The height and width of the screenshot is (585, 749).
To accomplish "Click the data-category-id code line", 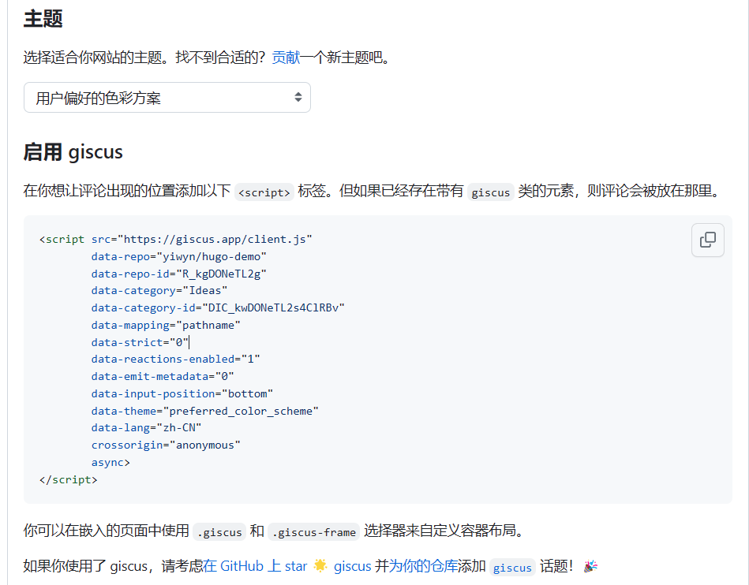I will pyautogui.click(x=218, y=307).
